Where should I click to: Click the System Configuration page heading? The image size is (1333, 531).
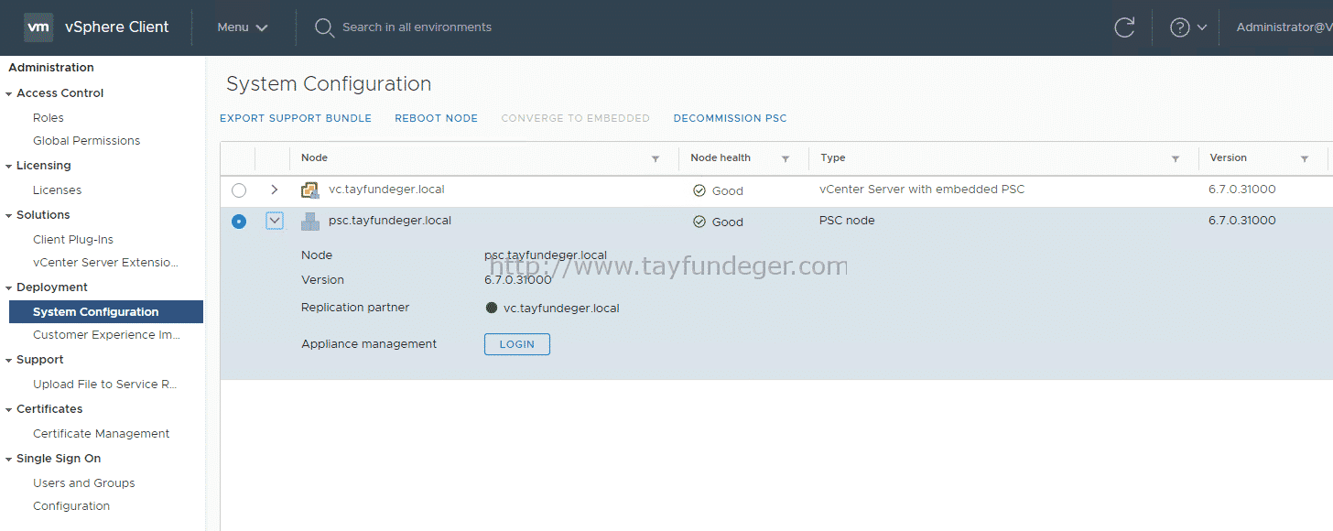[329, 84]
